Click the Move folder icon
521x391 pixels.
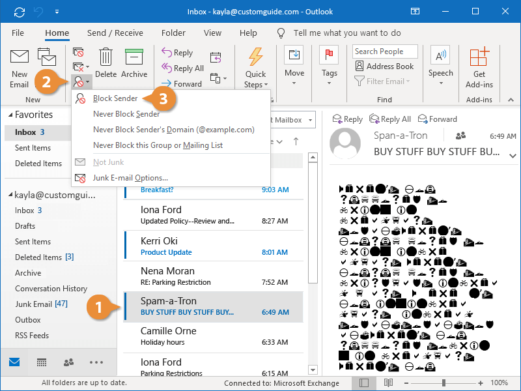[294, 55]
